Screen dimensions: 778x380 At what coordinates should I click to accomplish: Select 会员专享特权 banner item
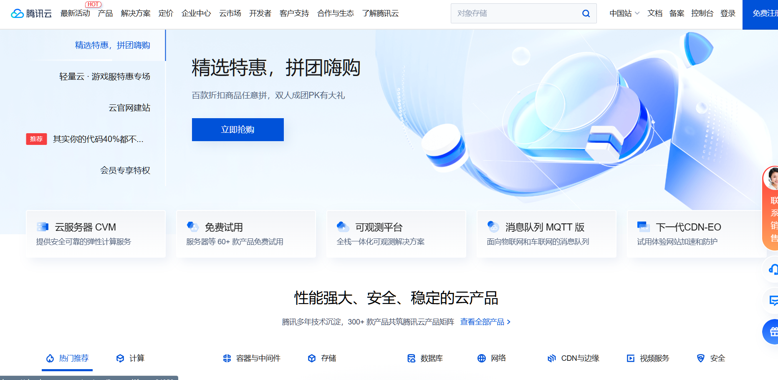[125, 170]
